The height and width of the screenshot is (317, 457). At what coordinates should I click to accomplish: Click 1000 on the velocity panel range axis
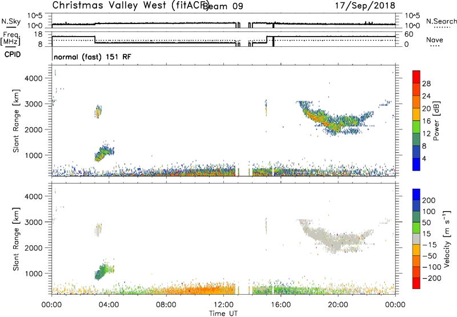coord(34,274)
